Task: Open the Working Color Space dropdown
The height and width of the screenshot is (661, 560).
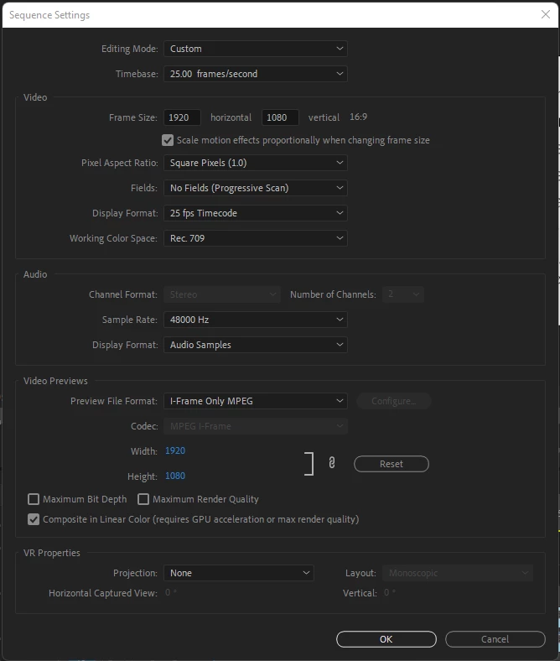Action: (256, 238)
